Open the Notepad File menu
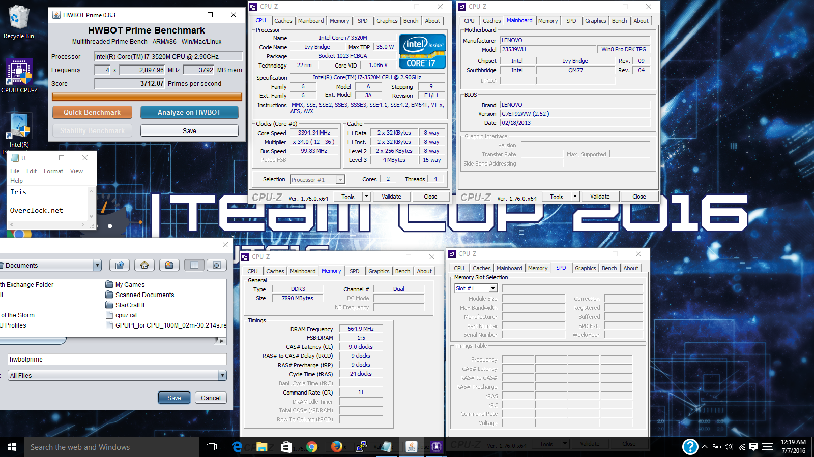This screenshot has height=457, width=814. click(15, 171)
